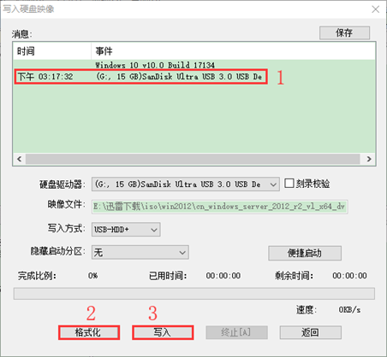Screen dimensions: 387x357
Task: Click the progress bar
Action: coord(194,294)
